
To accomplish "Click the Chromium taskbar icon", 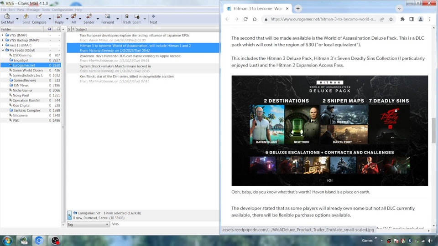I will pos(39,241).
